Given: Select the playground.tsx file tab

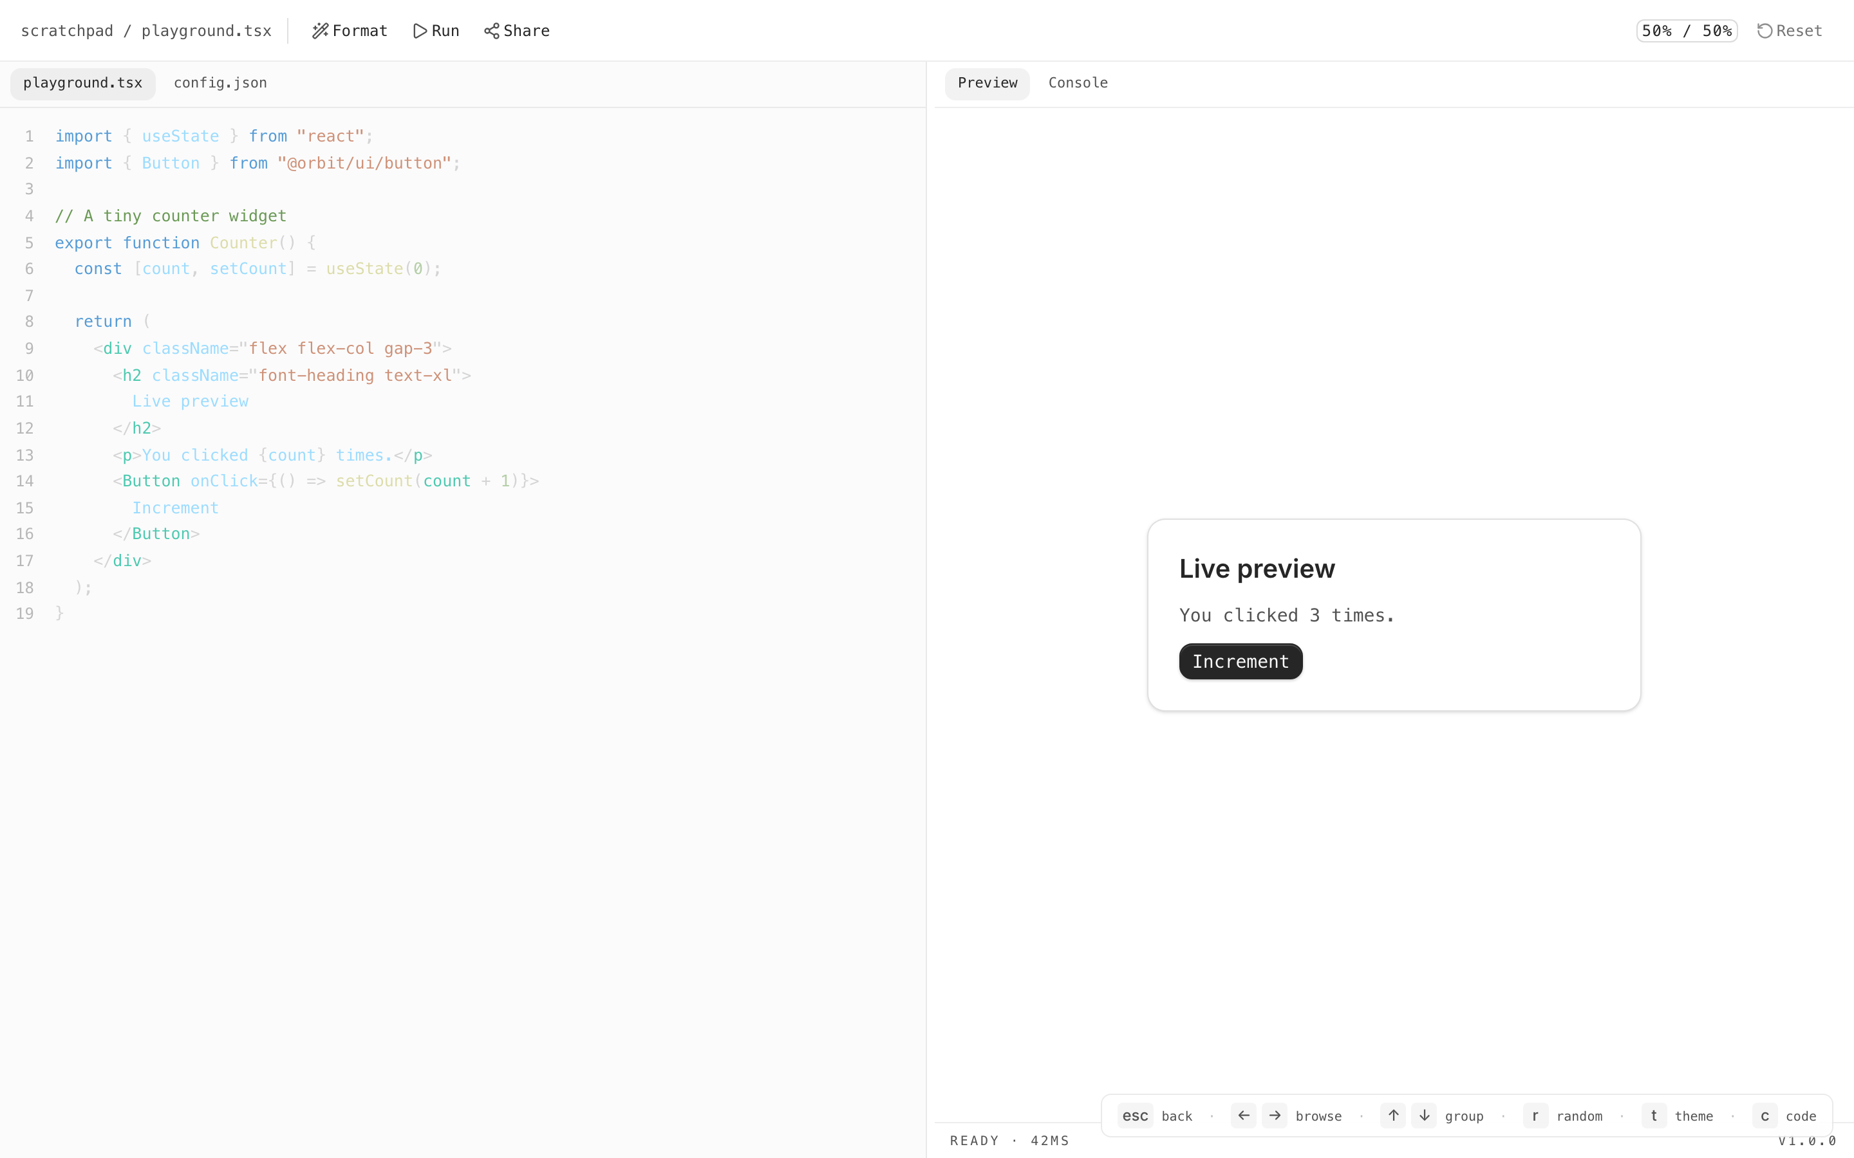Looking at the screenshot, I should [x=83, y=83].
